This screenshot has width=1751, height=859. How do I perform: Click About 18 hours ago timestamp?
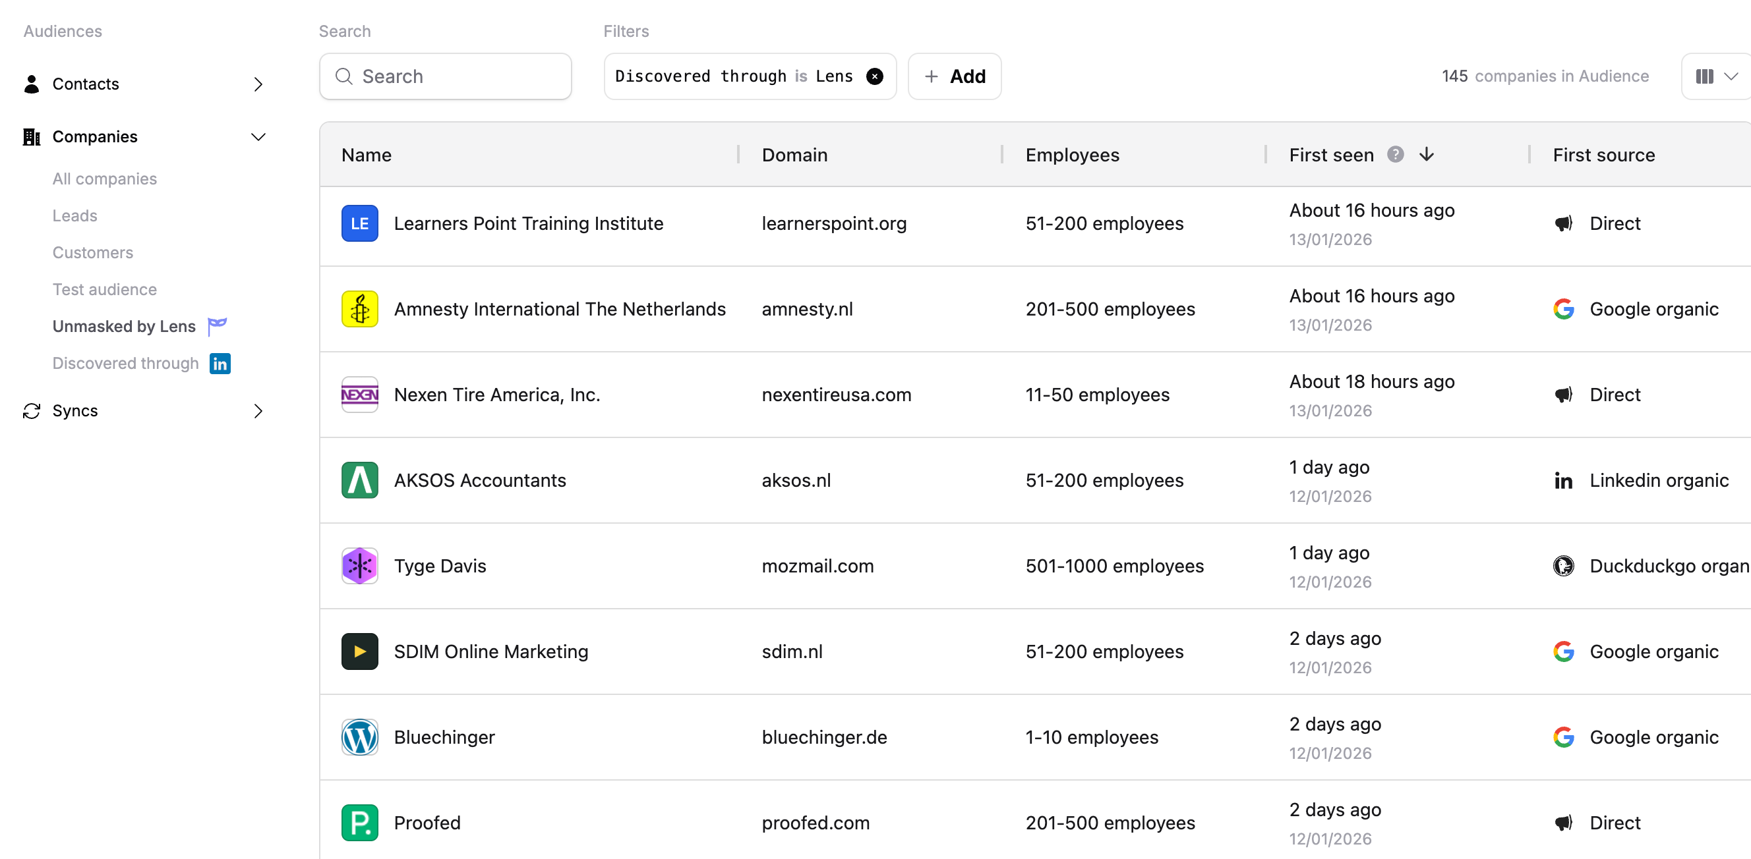1373,381
